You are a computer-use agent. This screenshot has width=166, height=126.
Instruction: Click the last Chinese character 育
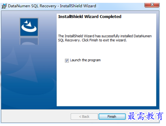tap(159, 116)
